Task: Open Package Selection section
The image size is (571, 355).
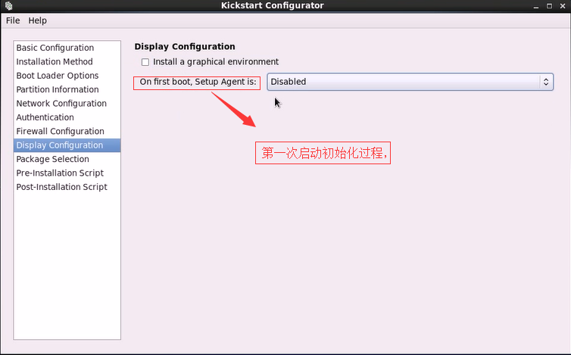Action: click(67, 159)
